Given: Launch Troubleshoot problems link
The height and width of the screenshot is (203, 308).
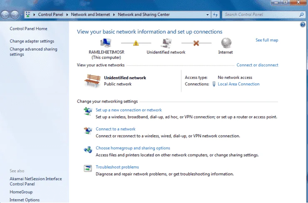Looking at the screenshot, I should click(x=117, y=167).
